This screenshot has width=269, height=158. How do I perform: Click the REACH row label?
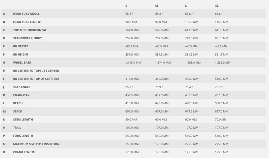(18, 103)
